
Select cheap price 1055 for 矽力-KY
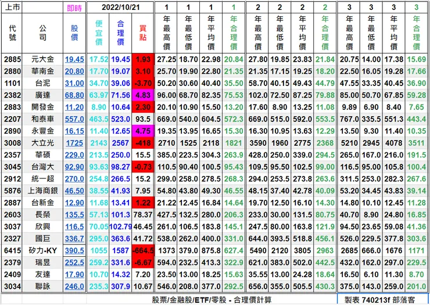pos(99,251)
